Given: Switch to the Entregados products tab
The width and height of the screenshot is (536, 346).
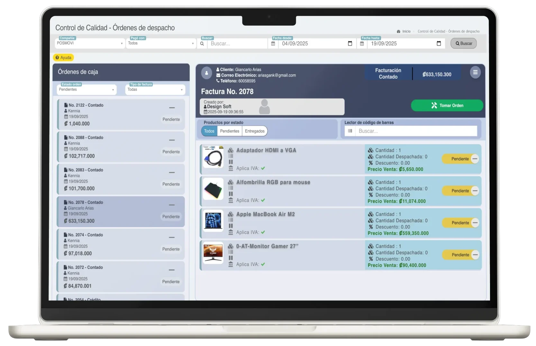Looking at the screenshot, I should click(255, 131).
